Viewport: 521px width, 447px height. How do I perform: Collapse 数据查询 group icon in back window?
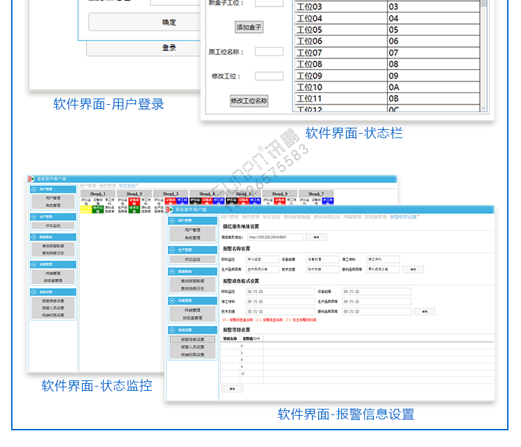(33, 237)
